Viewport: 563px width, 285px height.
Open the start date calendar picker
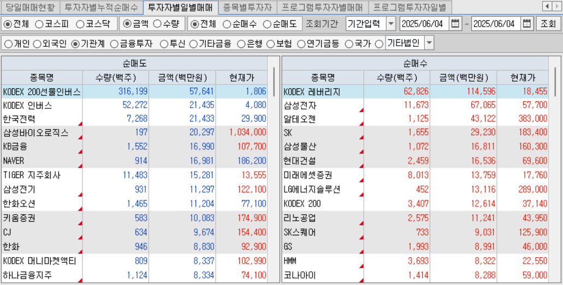coord(455,24)
